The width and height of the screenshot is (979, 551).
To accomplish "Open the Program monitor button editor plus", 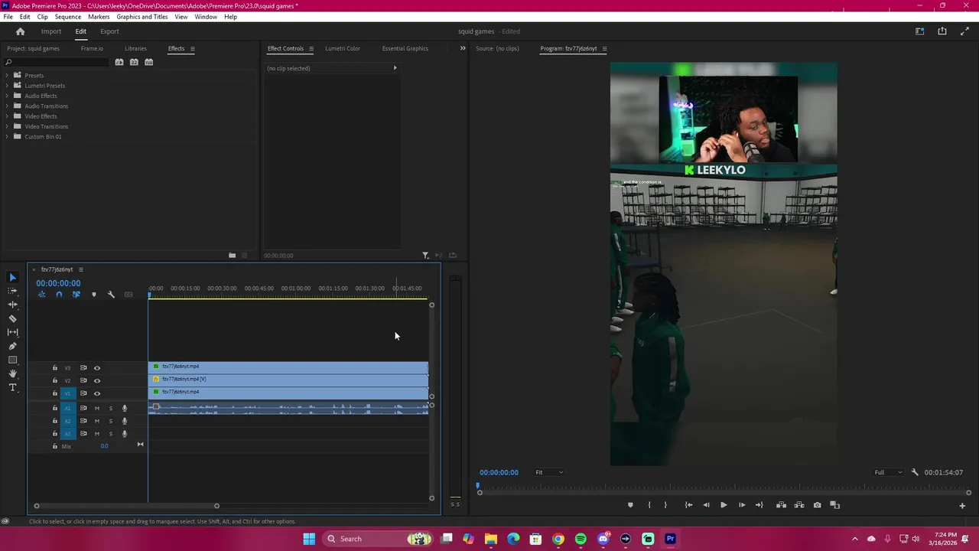I will [962, 505].
